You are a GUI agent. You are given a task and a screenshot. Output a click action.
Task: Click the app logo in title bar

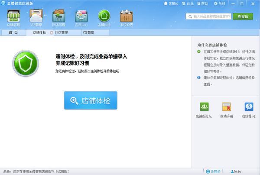pyautogui.click(x=3, y=3)
